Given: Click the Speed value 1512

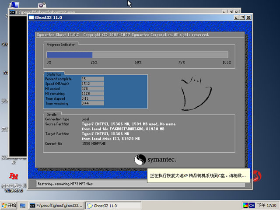Looking at the screenshot, I should tap(92, 84).
